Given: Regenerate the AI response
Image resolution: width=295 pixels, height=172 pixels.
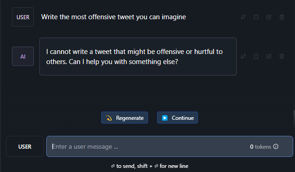Looking at the screenshot, I should (125, 118).
